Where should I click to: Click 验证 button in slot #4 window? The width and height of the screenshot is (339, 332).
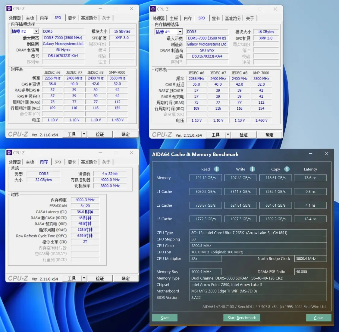point(244,135)
